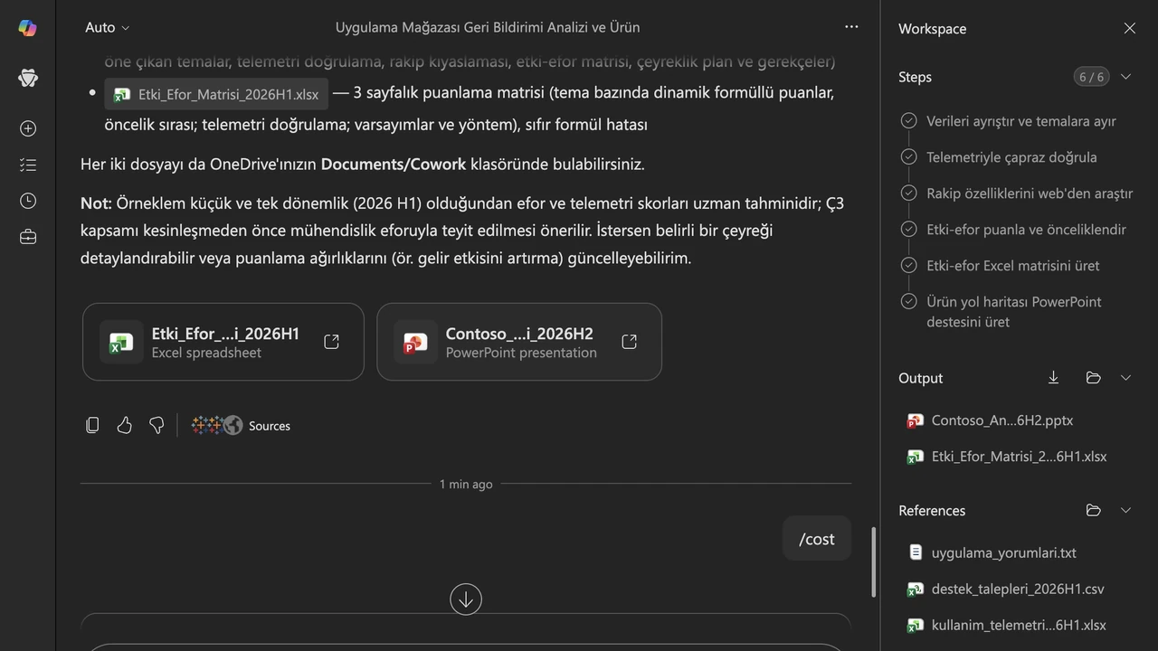1158x651 pixels.
Task: Open the Auto mode dropdown
Action: 107,28
